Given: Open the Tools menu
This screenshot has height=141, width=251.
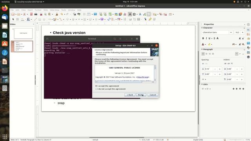Looking at the screenshot, I should pos(64,10).
